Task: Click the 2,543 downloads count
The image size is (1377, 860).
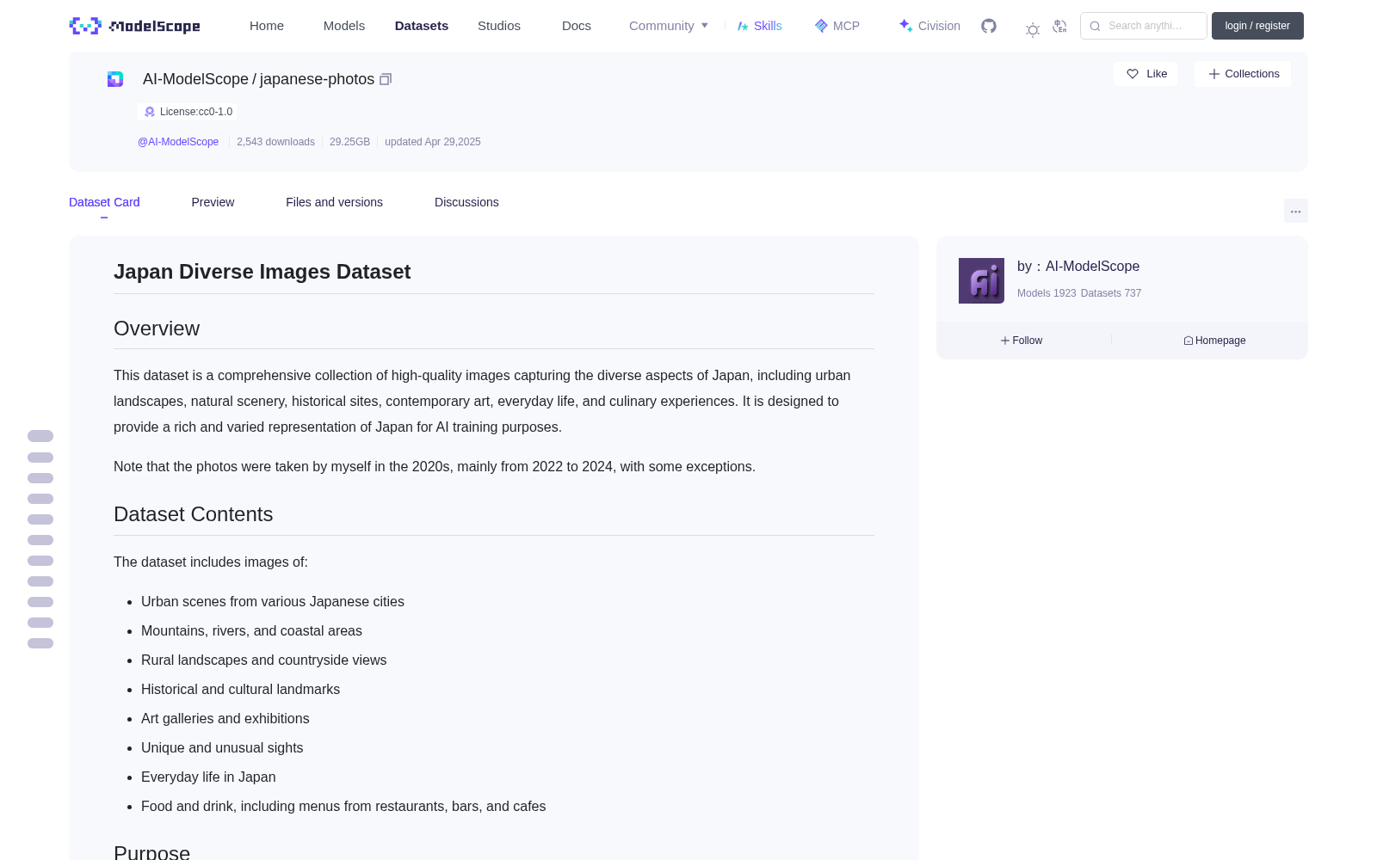Action: (x=275, y=142)
